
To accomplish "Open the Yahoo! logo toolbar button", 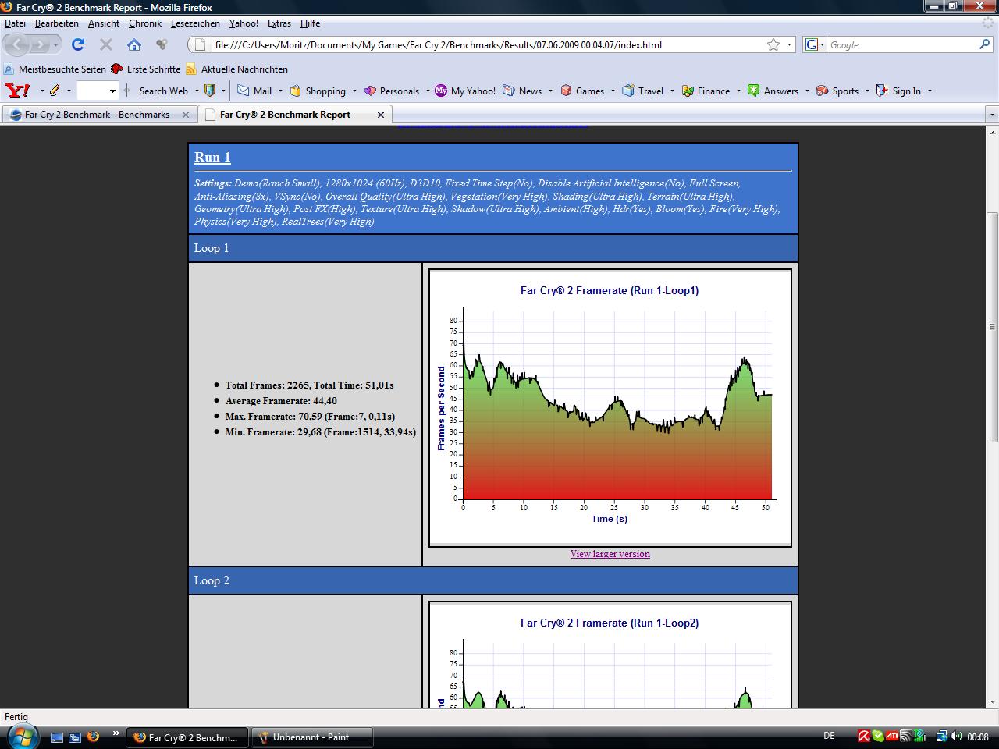I will point(17,91).
